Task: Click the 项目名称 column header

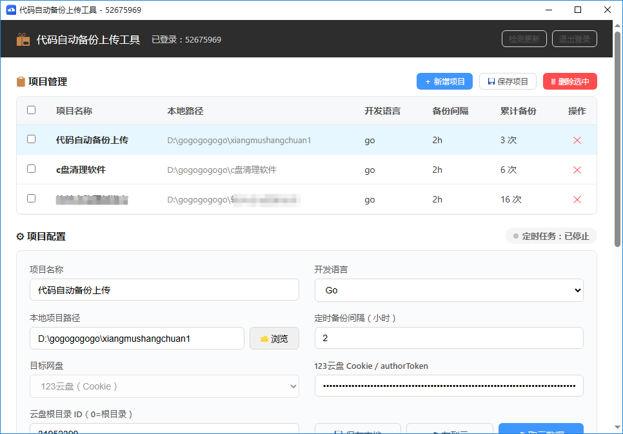Action: pos(74,111)
